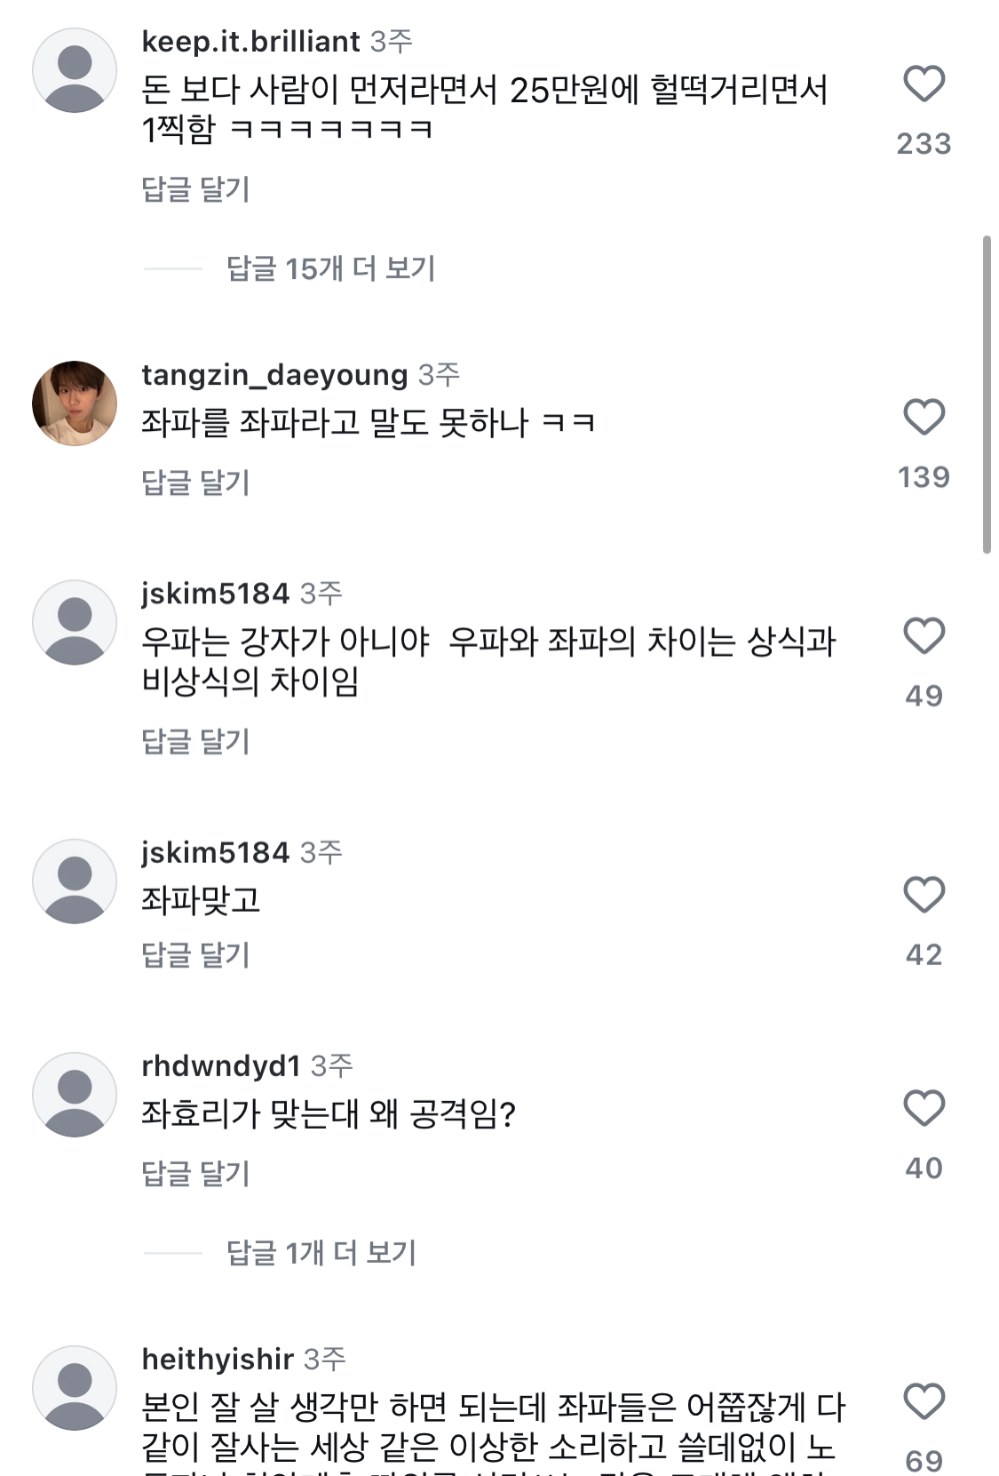Open the heithyishir username link
The height and width of the screenshot is (1476, 999).
pyautogui.click(x=218, y=1359)
